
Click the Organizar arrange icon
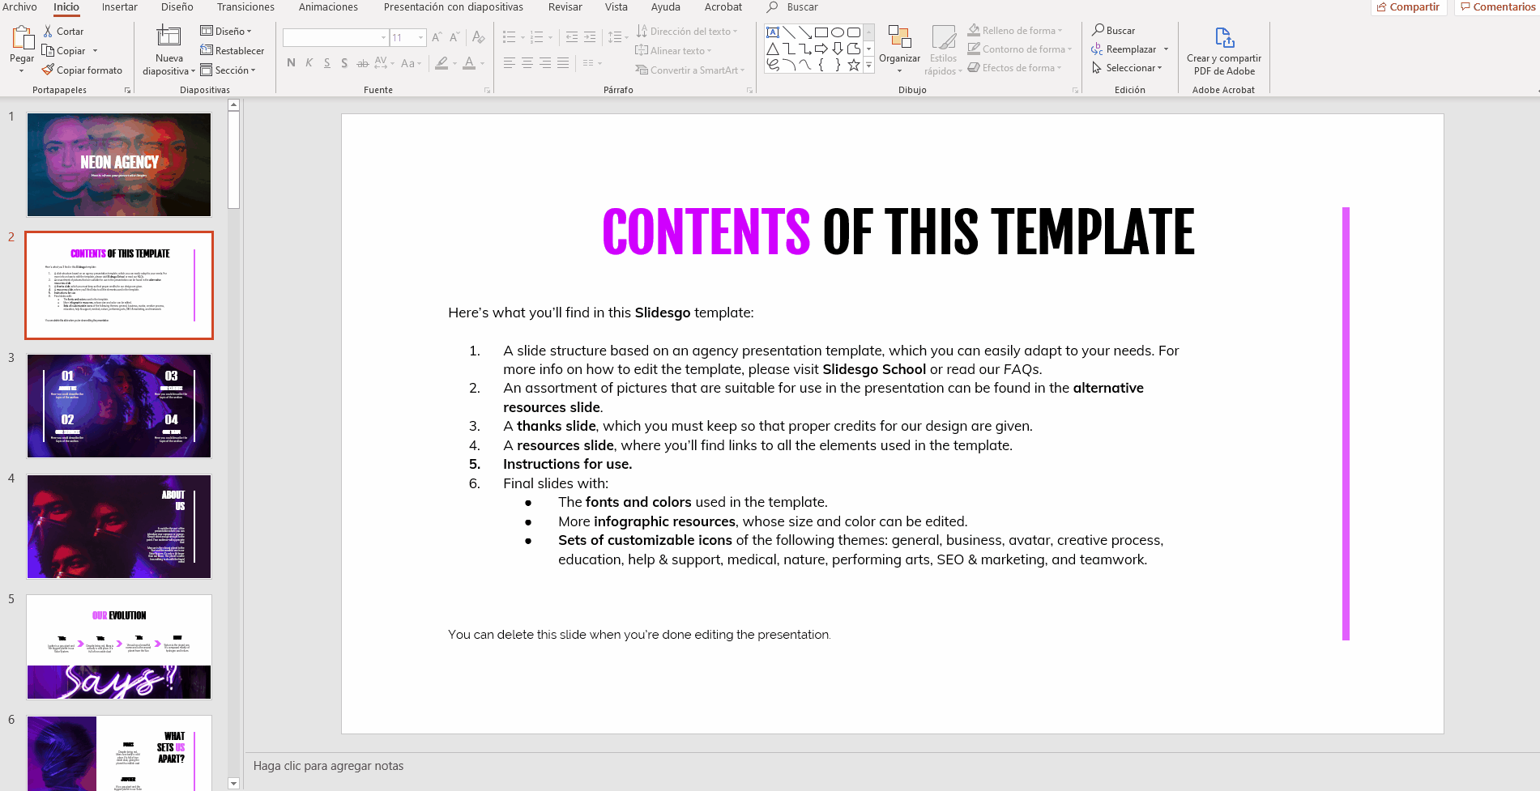[899, 37]
